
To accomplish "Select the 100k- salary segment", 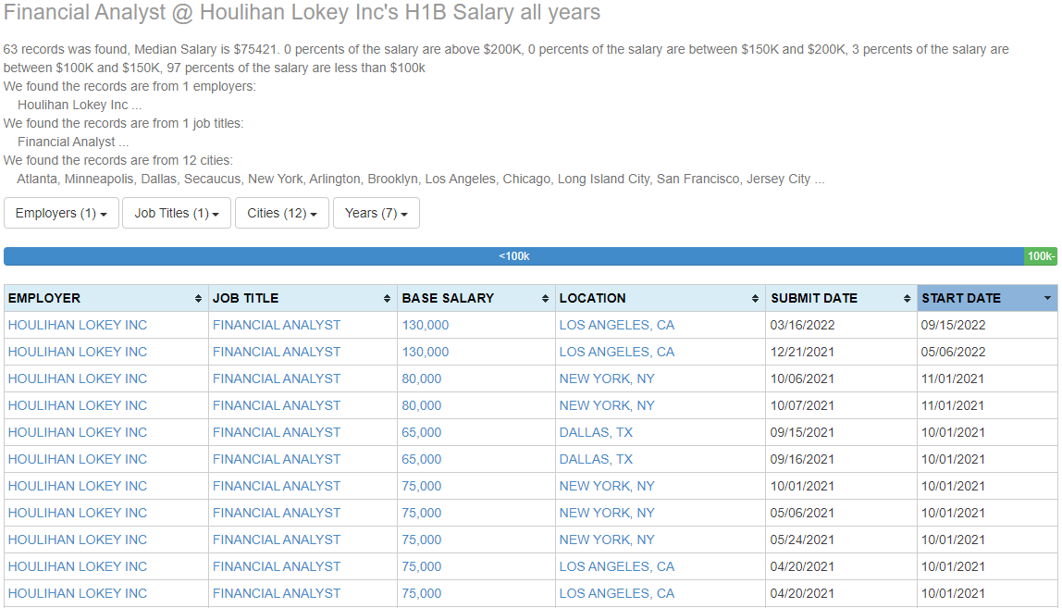I will click(x=1040, y=256).
